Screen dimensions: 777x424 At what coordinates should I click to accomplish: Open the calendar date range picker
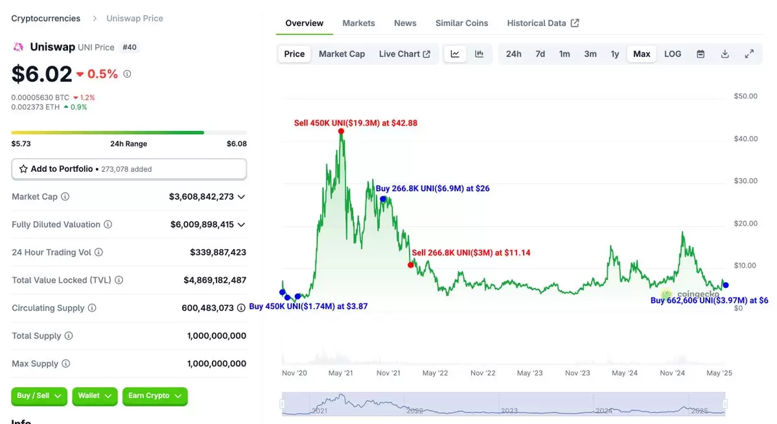click(701, 54)
